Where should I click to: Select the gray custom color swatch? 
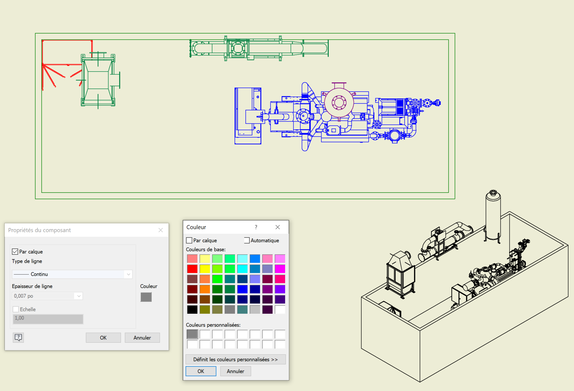[192, 334]
